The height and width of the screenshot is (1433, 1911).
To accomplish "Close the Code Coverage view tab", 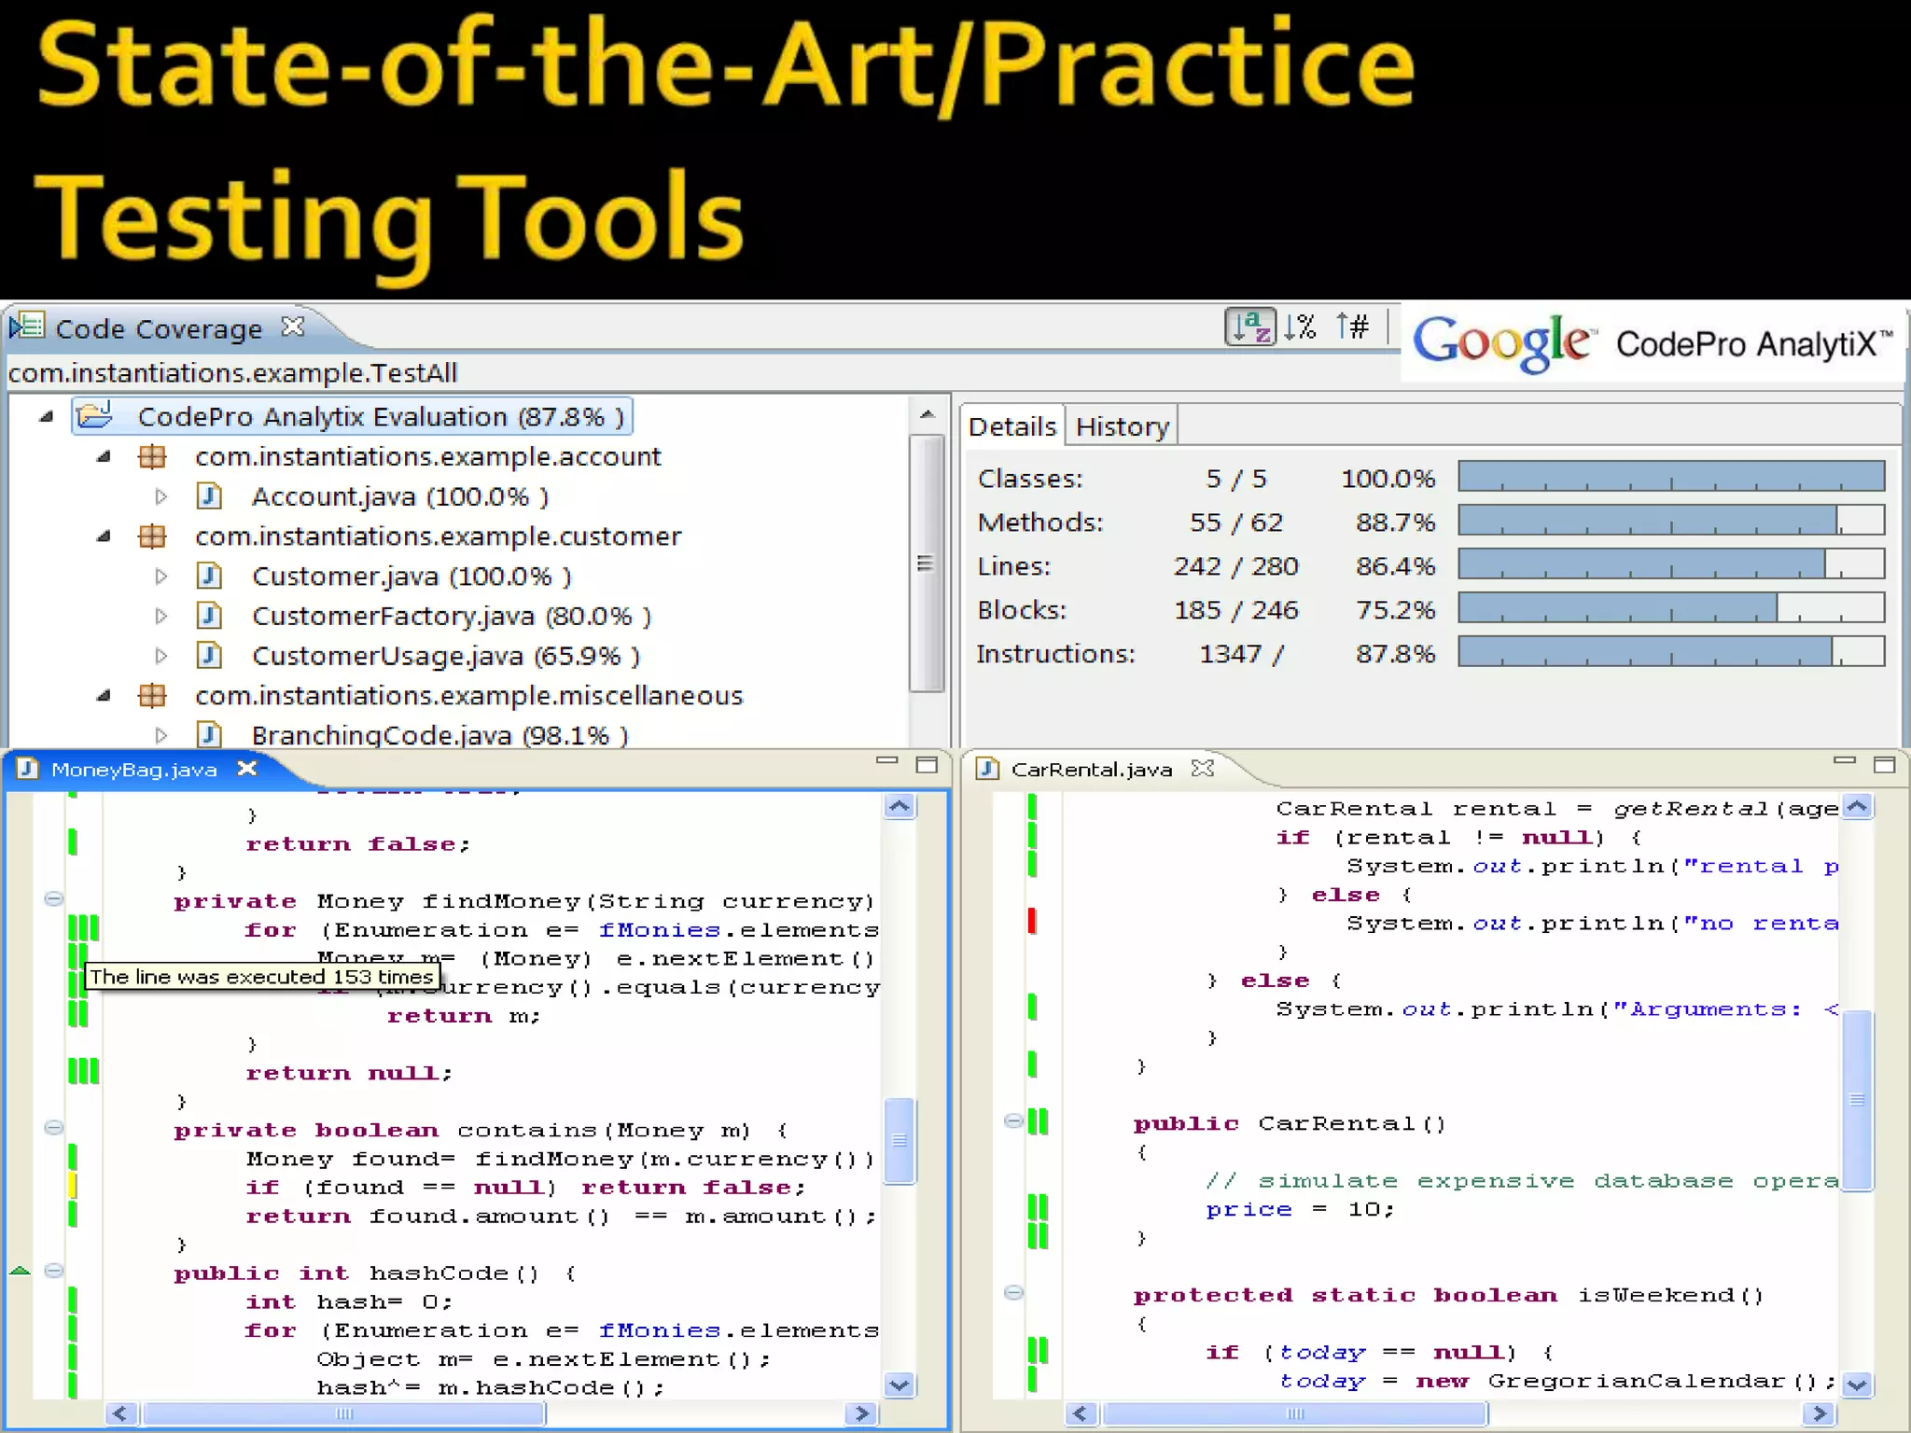I will (293, 327).
